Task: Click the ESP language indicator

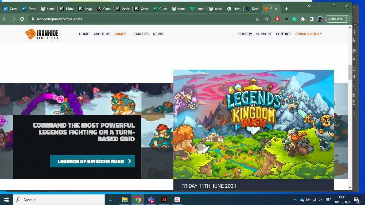Action: pos(329,200)
